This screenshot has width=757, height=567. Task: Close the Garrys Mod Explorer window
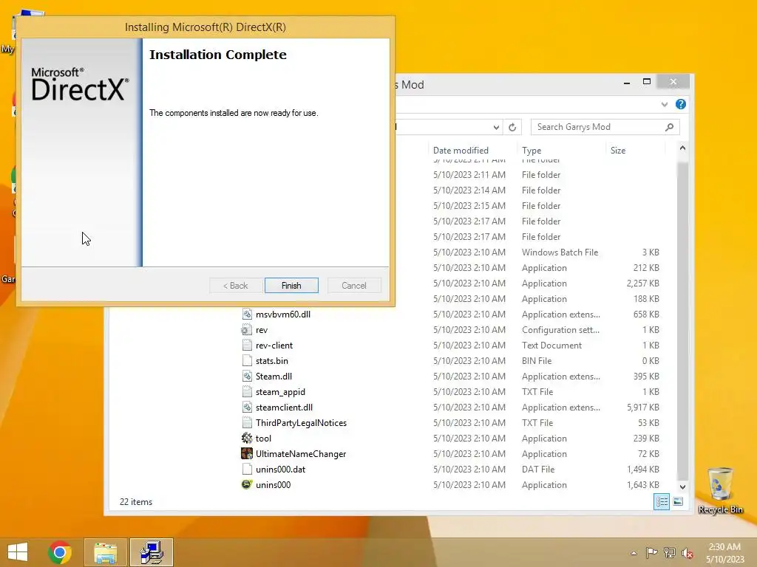(673, 82)
